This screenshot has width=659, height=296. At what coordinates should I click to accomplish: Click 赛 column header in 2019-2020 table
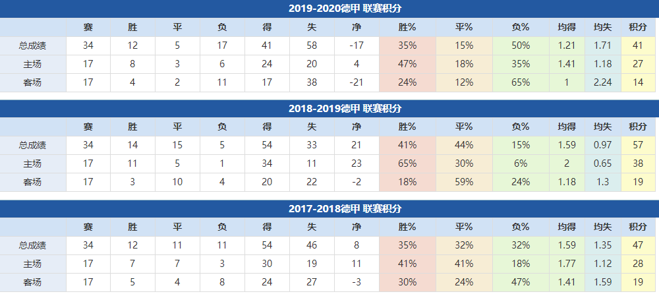pos(88,27)
